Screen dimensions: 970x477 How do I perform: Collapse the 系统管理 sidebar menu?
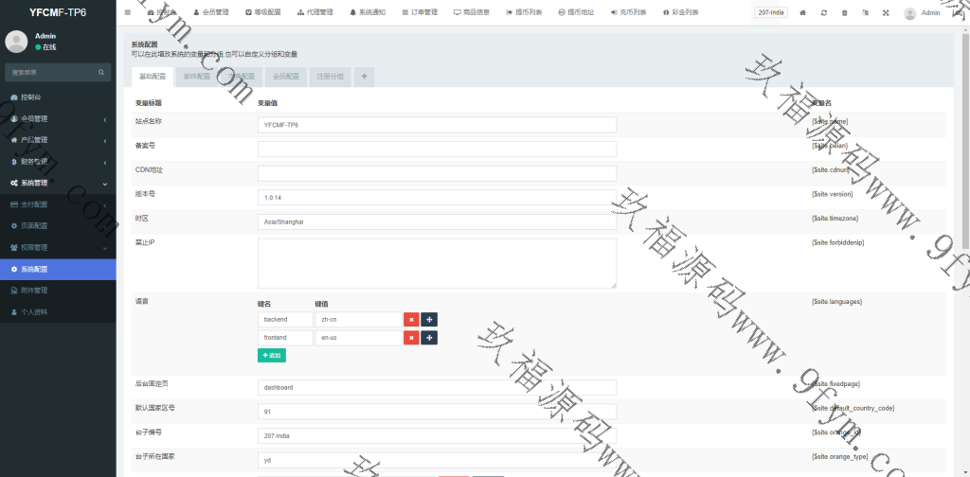[58, 183]
